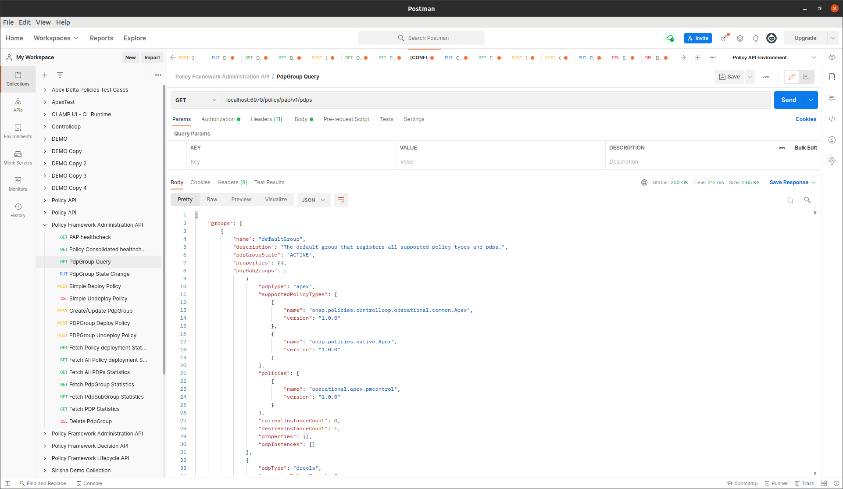Click the sync status cloud icon
This screenshot has height=489, width=843.
point(670,38)
